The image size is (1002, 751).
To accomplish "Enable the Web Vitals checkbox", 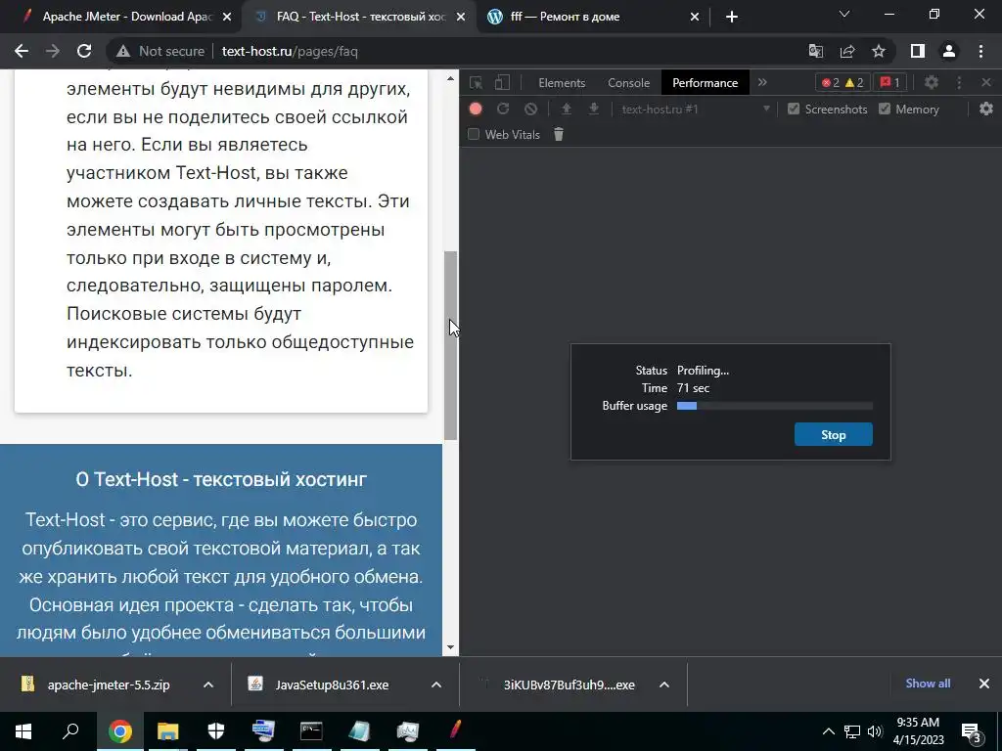I will 474,134.
